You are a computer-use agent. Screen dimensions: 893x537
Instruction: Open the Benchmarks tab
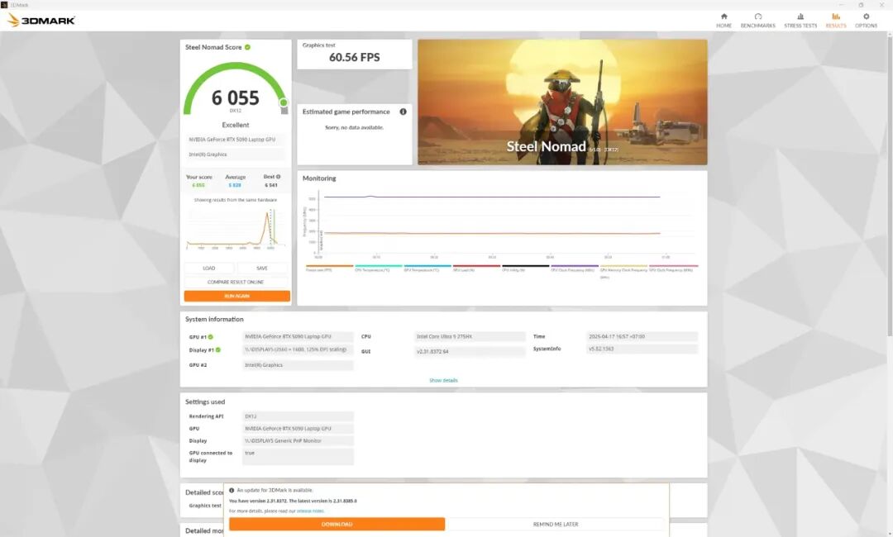tap(757, 21)
